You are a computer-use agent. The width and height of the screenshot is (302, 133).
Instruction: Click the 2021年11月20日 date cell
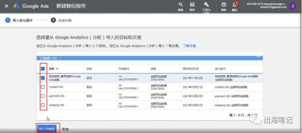click(193, 78)
